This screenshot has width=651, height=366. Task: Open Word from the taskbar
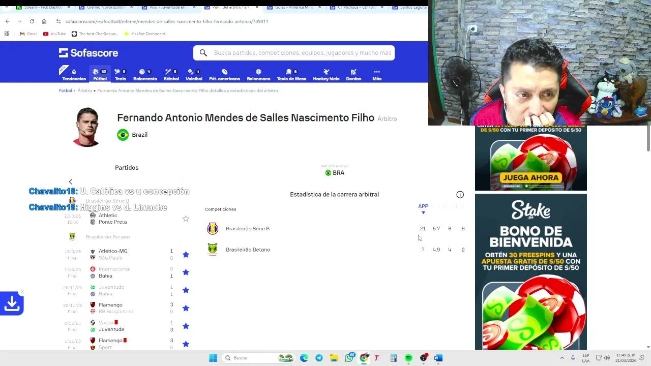coord(438,358)
